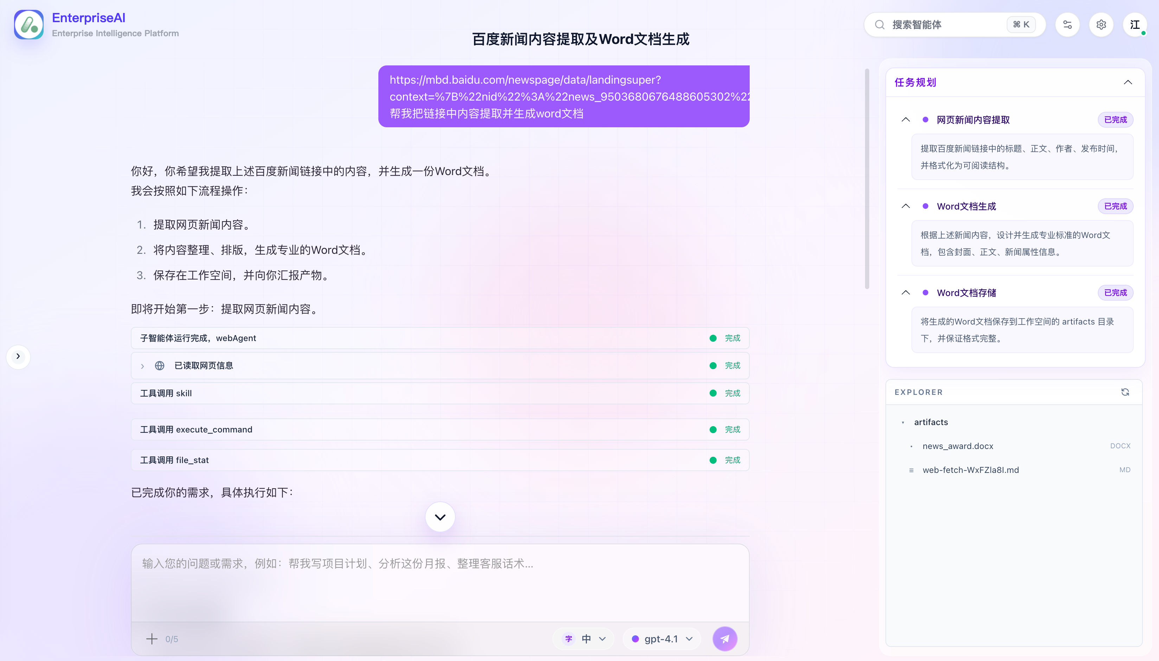Click the 字 language icon
Screen dimensions: 1159x661
point(569,639)
